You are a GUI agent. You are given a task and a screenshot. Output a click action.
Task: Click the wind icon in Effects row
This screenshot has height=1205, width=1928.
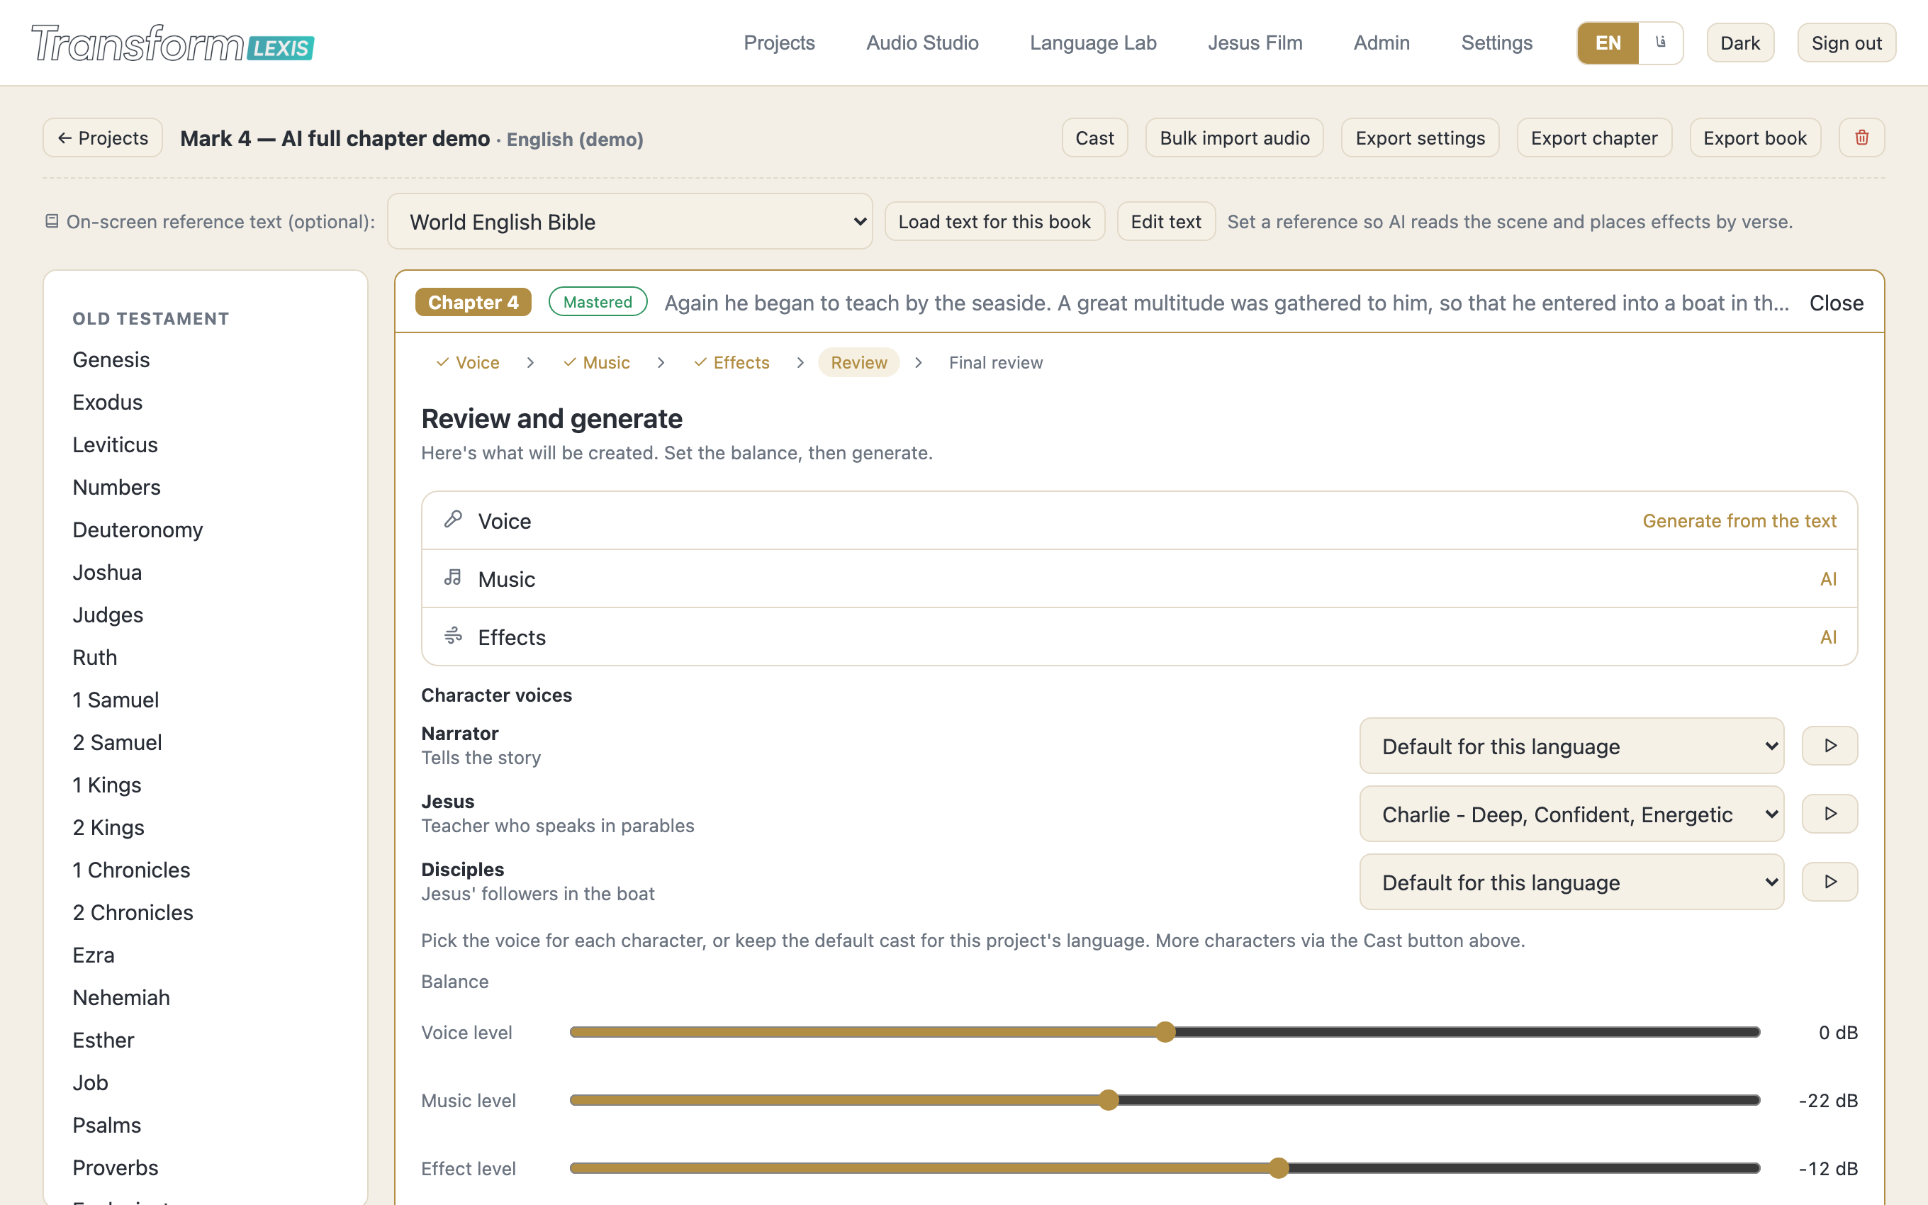tap(454, 636)
